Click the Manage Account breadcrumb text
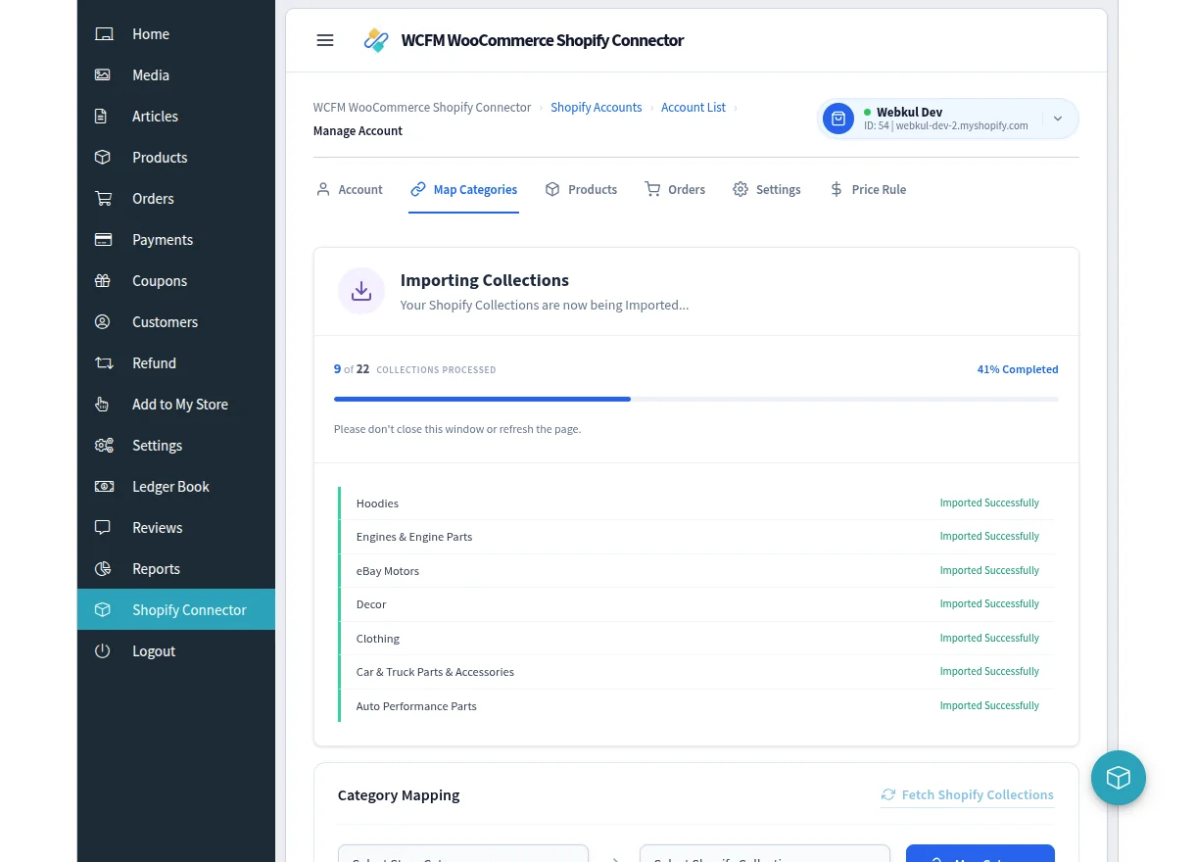Screen dimensions: 1195x862 click(x=358, y=131)
